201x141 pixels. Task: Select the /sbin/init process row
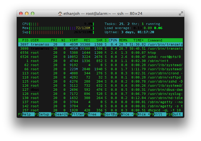point(101,61)
